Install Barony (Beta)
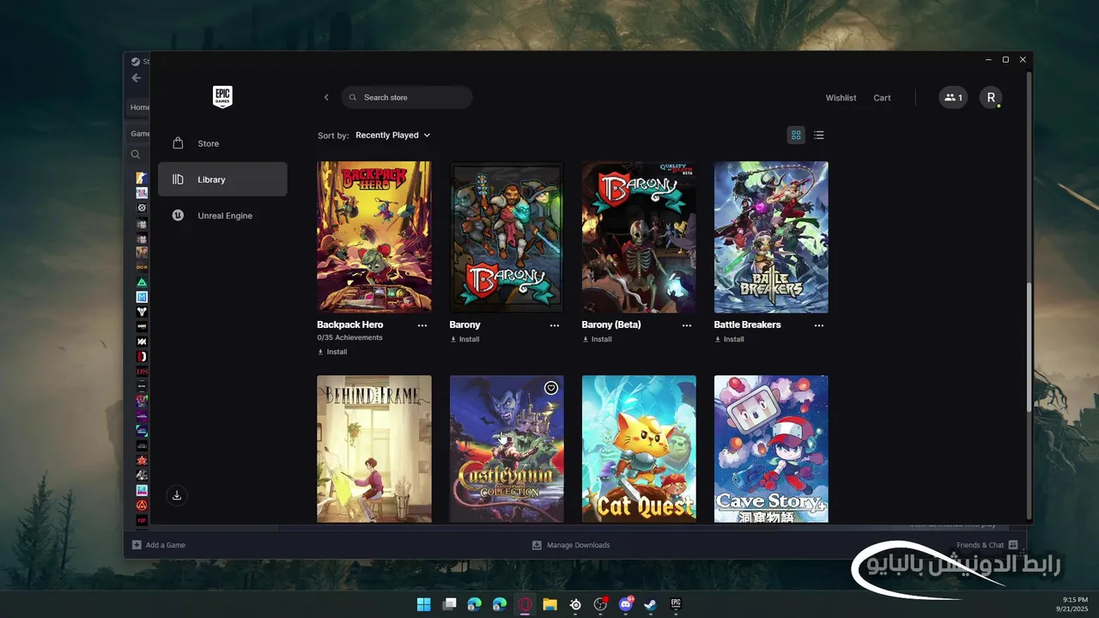1099x618 pixels. tap(597, 339)
